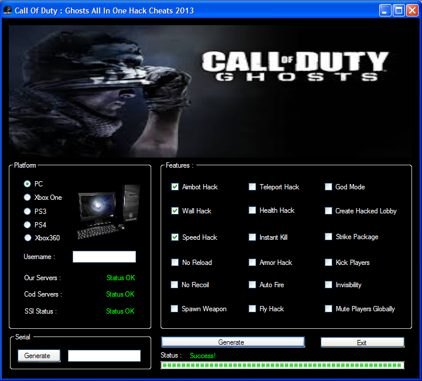The width and height of the screenshot is (422, 381).
Task: Uncheck the Aimbot Hack checkbox
Action: 175,187
